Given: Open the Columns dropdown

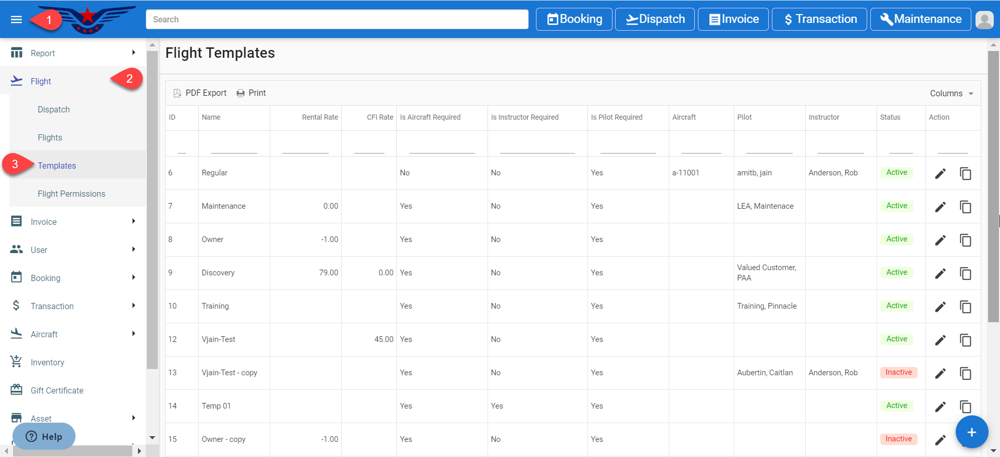Looking at the screenshot, I should [x=951, y=94].
